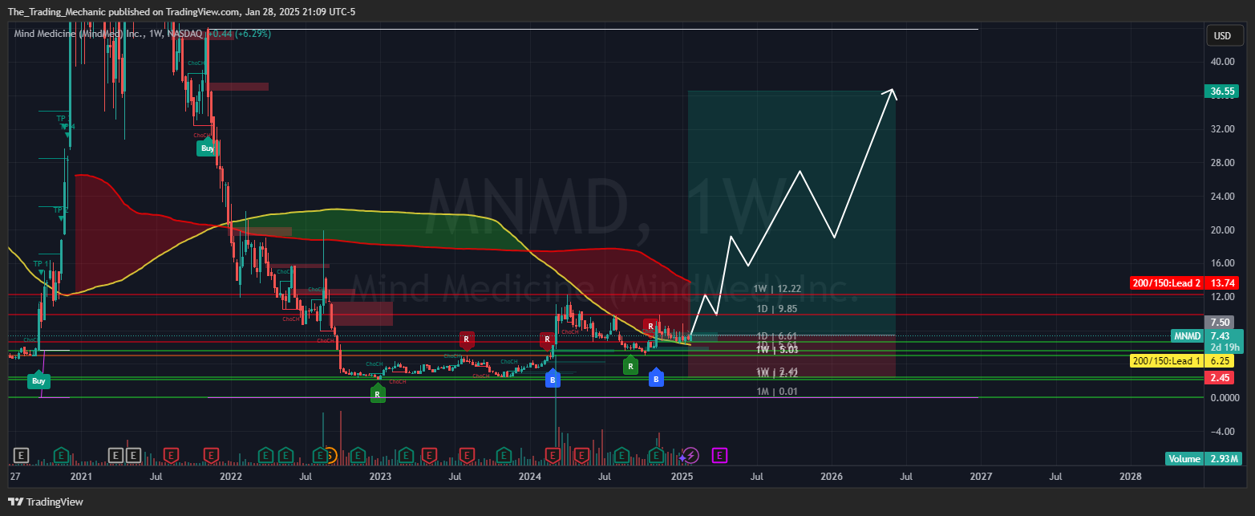Click the 2026 label on time axis
This screenshot has width=1255, height=516.
(832, 476)
